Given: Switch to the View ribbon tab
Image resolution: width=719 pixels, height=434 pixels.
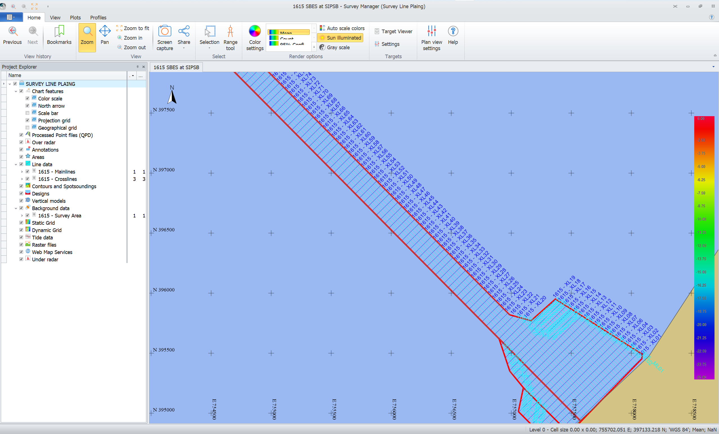Looking at the screenshot, I should coord(55,17).
